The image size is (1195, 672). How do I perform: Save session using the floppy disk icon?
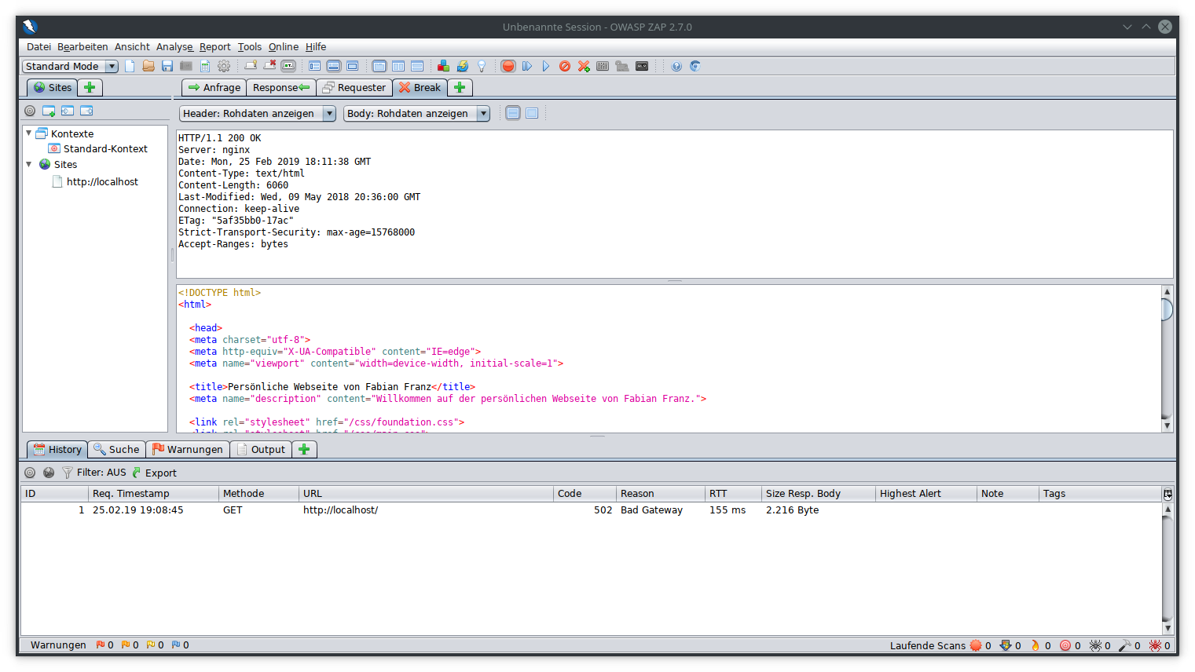[167, 66]
